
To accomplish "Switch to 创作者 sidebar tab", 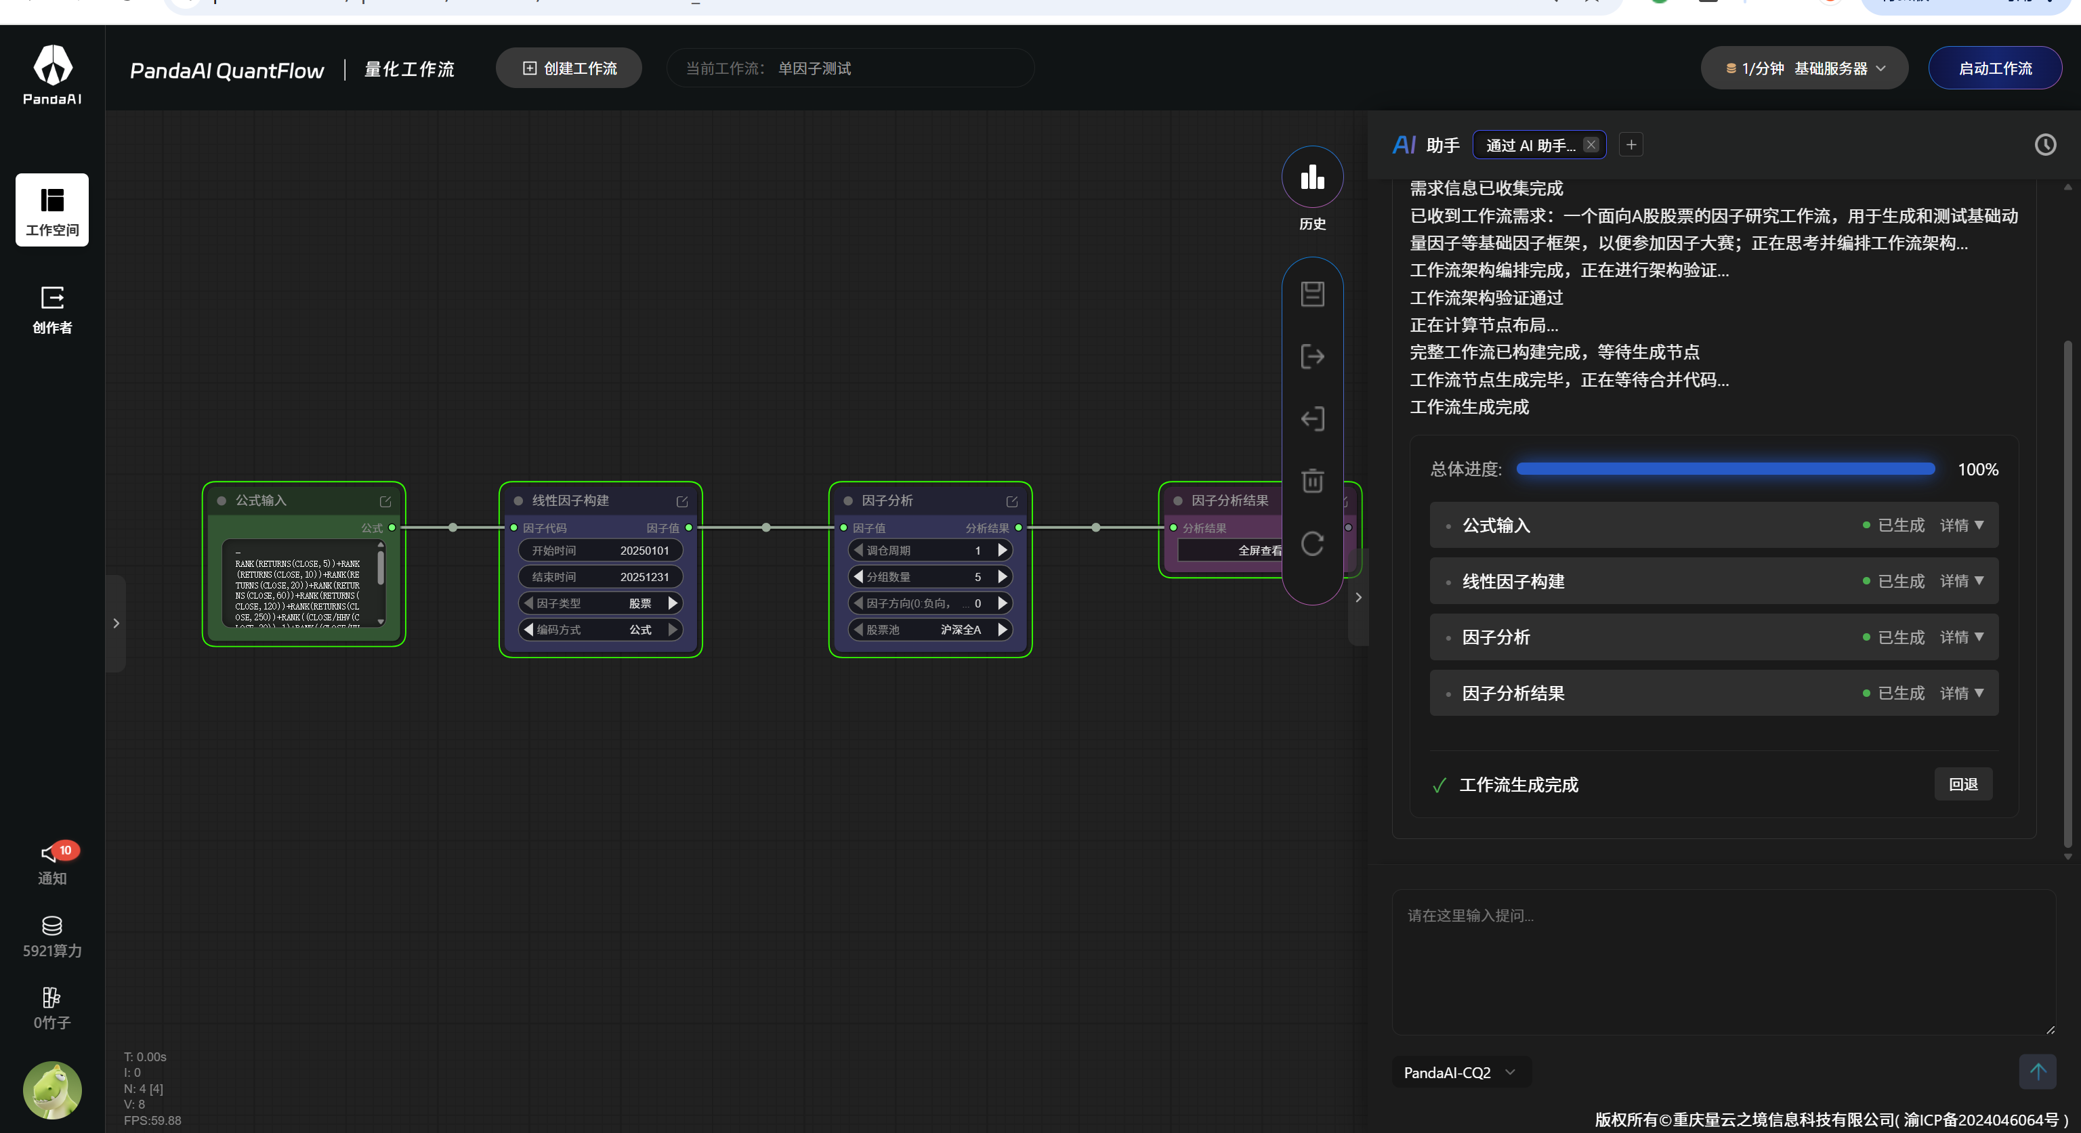I will click(51, 309).
